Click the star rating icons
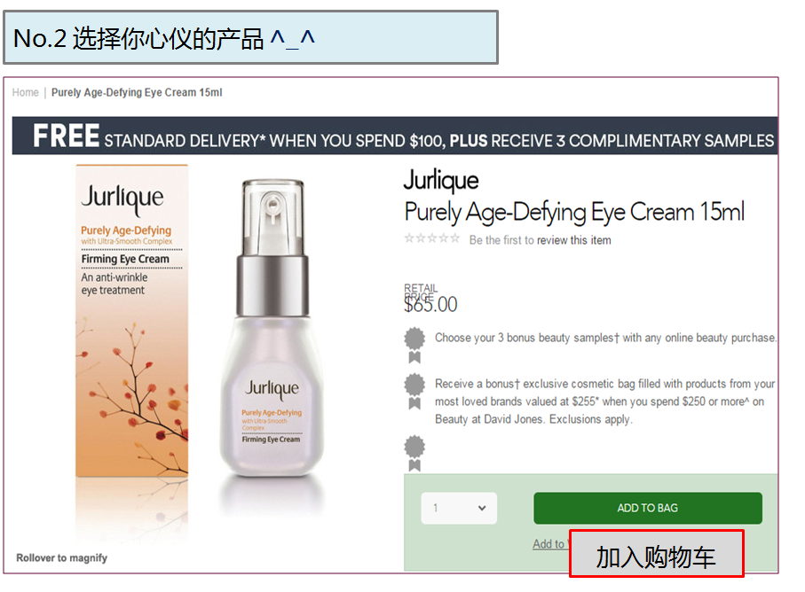The width and height of the screenshot is (805, 592). (431, 238)
